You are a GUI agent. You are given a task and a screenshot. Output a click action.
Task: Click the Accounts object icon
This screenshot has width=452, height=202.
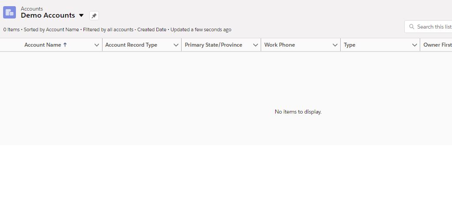[9, 12]
